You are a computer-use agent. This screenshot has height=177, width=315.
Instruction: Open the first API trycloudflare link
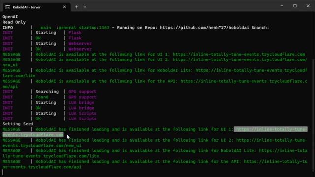tap(244, 81)
